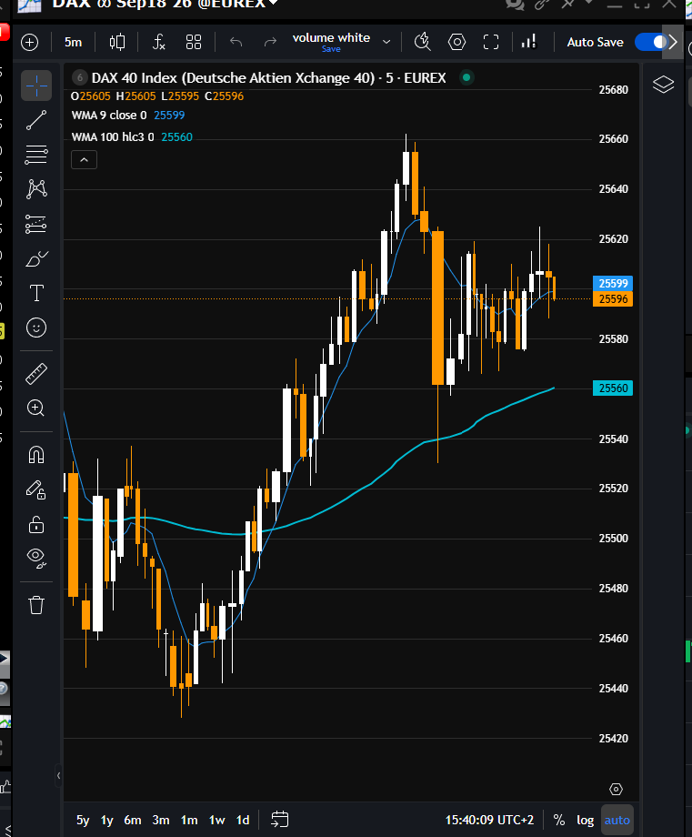
Task: Expand the layout dropdown chevron
Action: point(386,42)
